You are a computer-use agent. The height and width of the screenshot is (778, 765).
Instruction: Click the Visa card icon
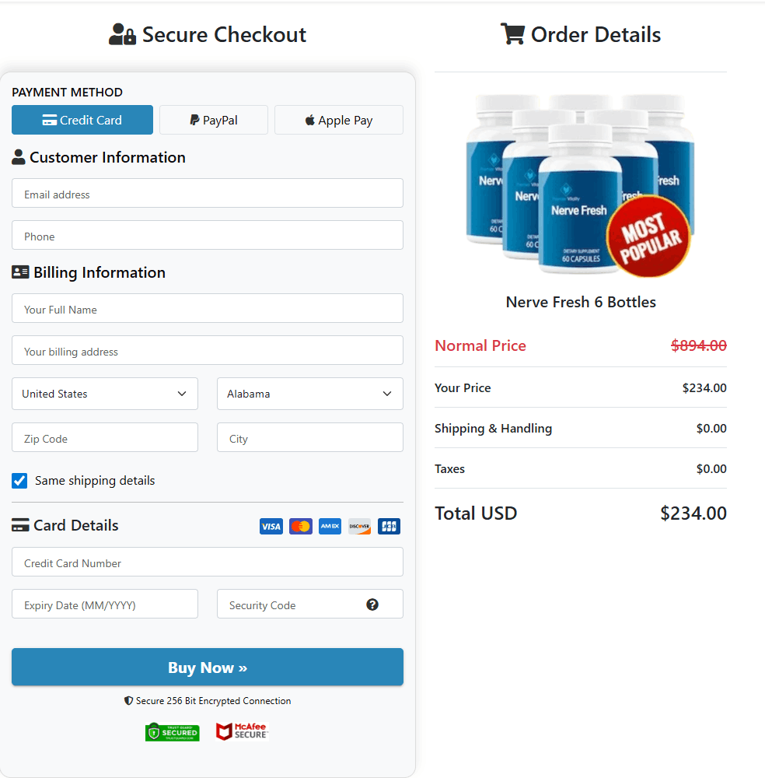pos(271,527)
